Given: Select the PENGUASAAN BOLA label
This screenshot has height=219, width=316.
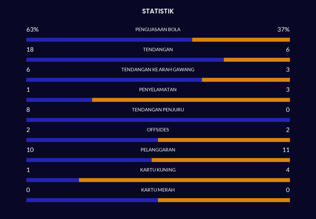Looking at the screenshot, I should (158, 29).
